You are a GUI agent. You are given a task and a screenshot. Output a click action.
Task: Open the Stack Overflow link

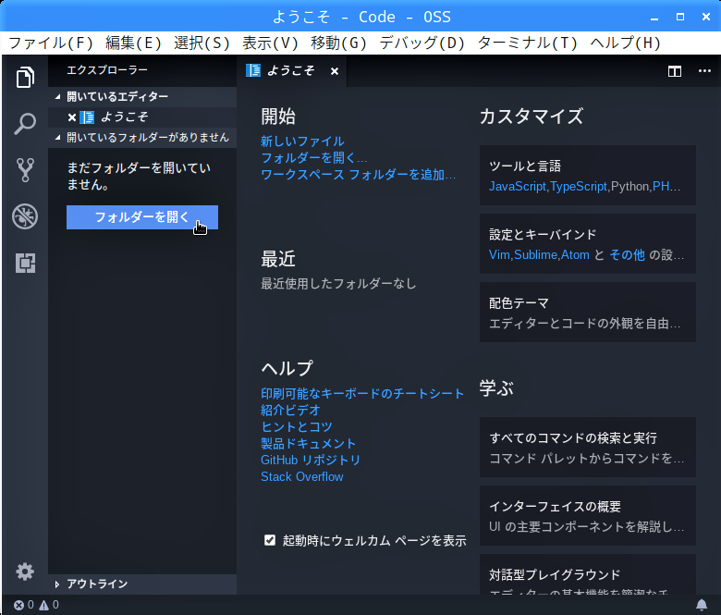click(x=301, y=476)
